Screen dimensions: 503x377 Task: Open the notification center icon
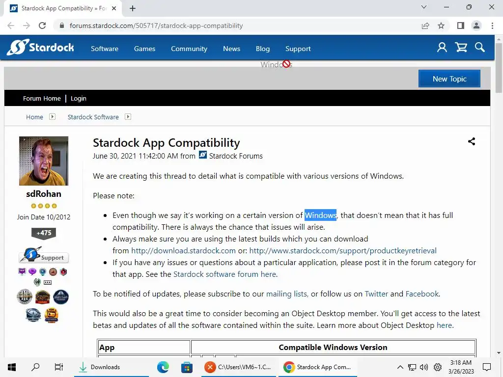tap(487, 367)
